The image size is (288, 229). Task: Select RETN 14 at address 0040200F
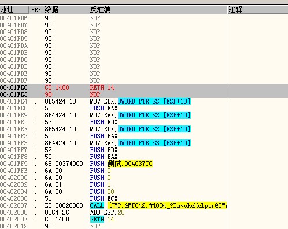(x=102, y=219)
